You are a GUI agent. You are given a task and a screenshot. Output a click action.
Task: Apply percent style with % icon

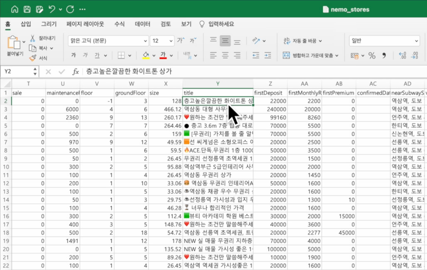(x=372, y=56)
